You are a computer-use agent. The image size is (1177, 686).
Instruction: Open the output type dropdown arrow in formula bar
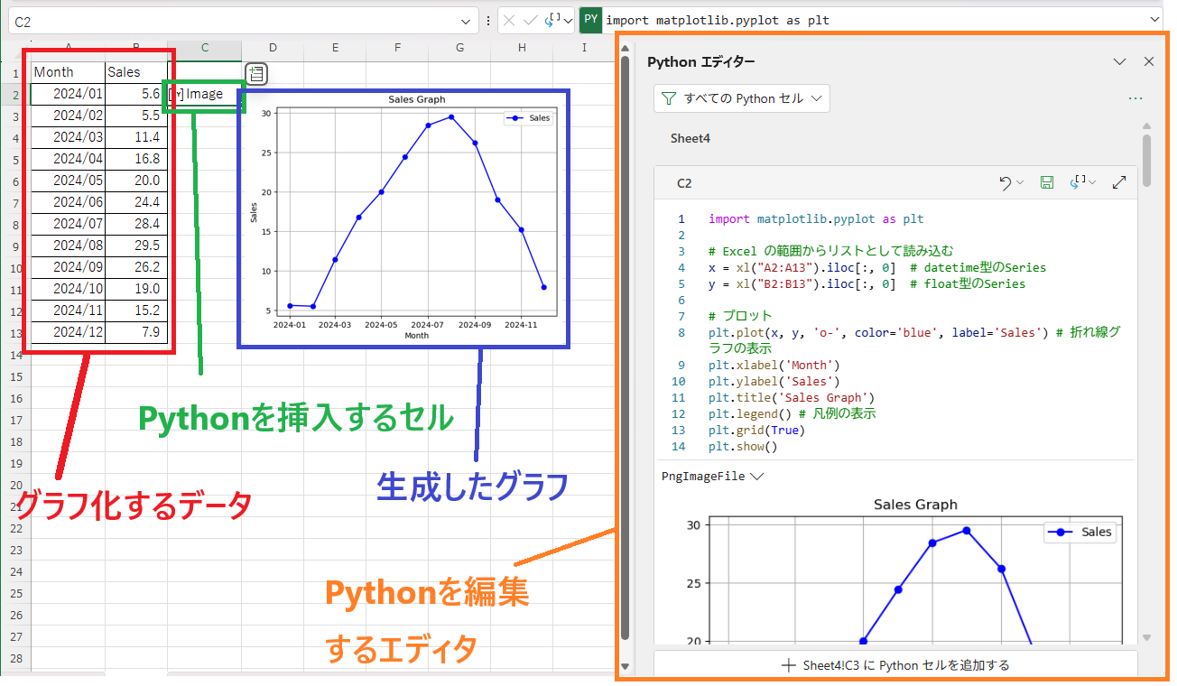[568, 20]
